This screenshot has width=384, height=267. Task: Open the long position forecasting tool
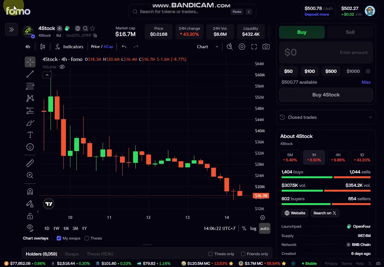click(30, 111)
